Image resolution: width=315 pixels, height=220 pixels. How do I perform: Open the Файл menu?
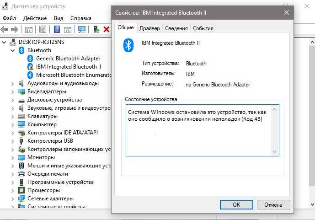point(9,18)
